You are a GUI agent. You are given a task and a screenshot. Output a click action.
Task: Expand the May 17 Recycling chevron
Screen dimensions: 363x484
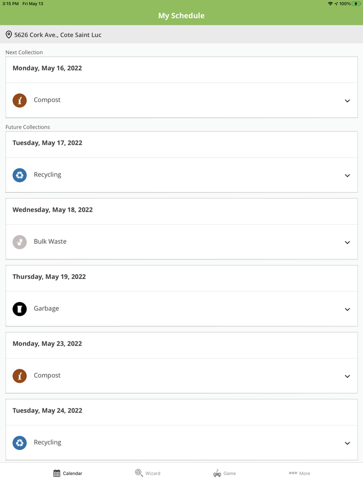[347, 176]
